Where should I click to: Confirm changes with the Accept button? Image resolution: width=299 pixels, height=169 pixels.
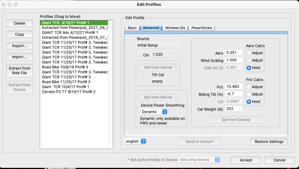click(x=246, y=160)
